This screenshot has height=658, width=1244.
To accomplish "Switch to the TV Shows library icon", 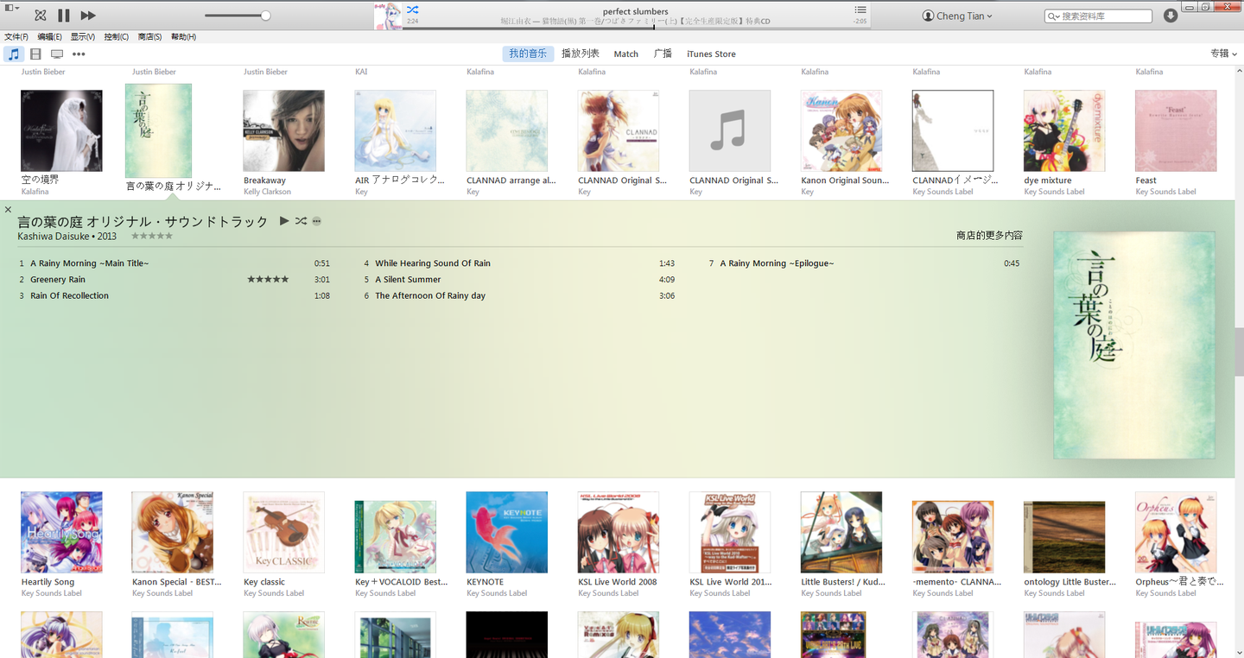I will [x=57, y=54].
